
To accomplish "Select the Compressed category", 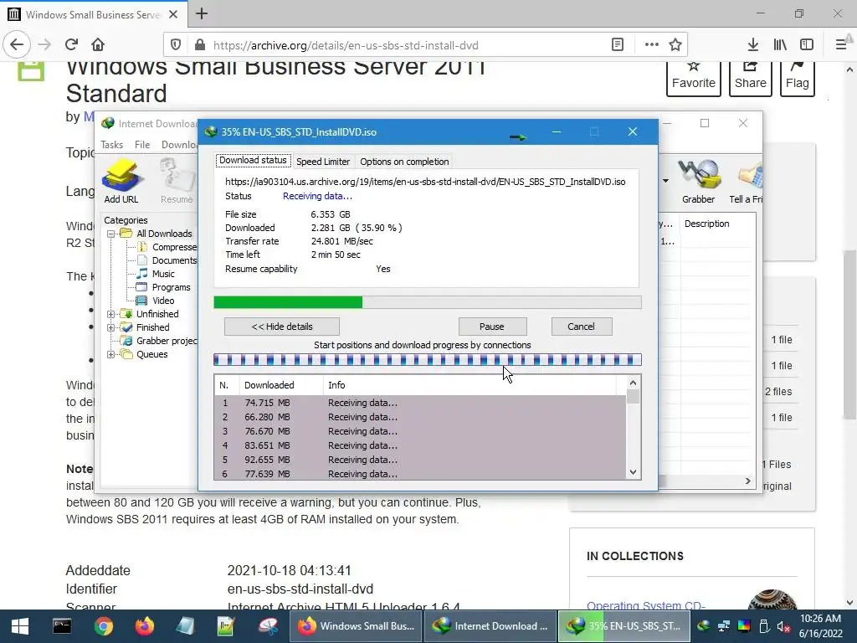I will click(x=167, y=247).
